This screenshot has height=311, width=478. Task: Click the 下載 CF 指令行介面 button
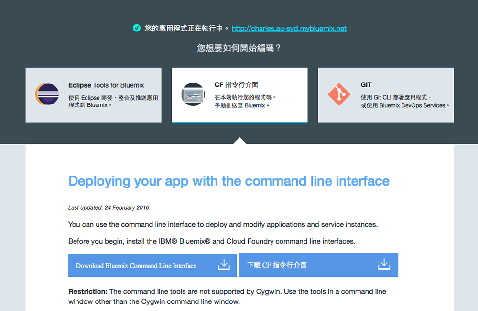318,265
